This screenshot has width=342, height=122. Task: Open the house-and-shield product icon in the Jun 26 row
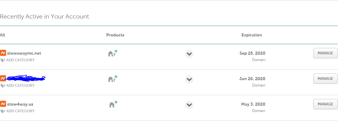coord(112,79)
